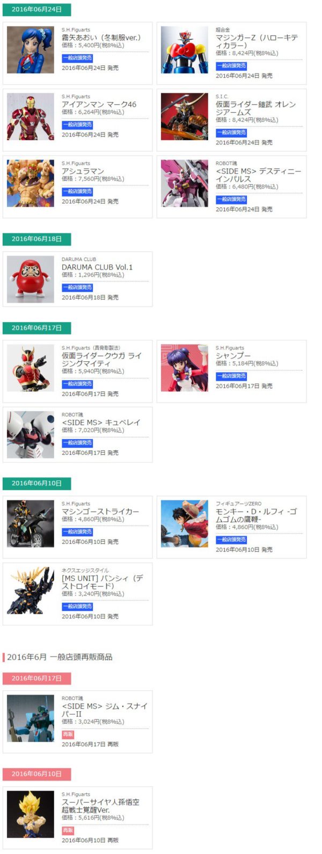Click 一般店頭発売 badge under 霧矢あおい
Image resolution: width=322 pixels, height=854 pixels.
click(77, 58)
